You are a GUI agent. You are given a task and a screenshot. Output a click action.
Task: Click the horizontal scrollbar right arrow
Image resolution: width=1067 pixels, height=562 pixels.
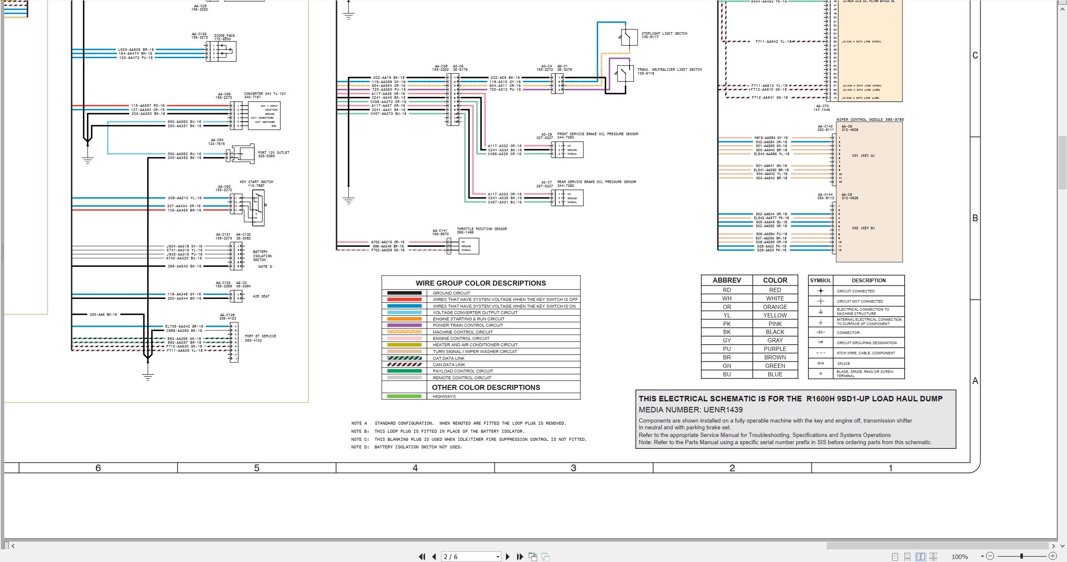coord(1053,546)
